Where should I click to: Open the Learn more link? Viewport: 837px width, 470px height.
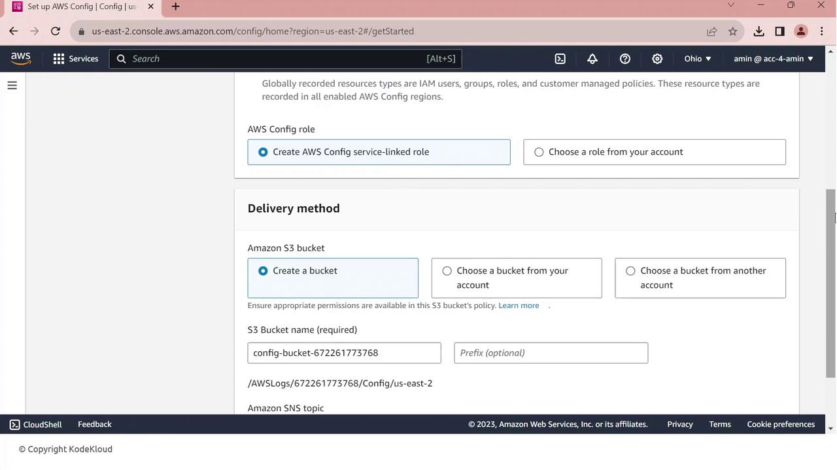519,305
